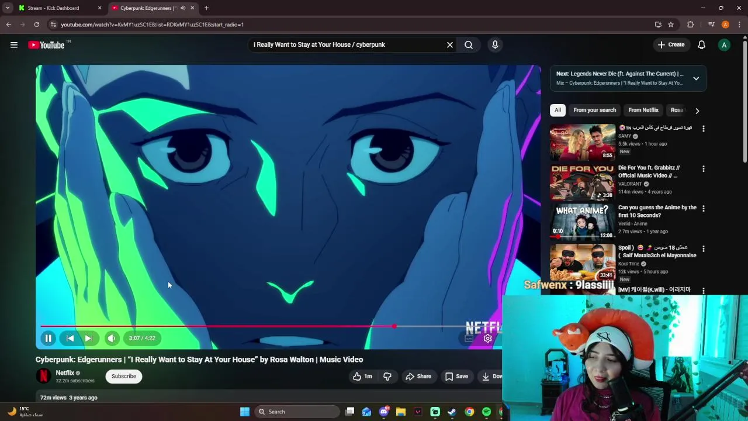
Task: Show more filter chips with the arrow
Action: coord(697,111)
